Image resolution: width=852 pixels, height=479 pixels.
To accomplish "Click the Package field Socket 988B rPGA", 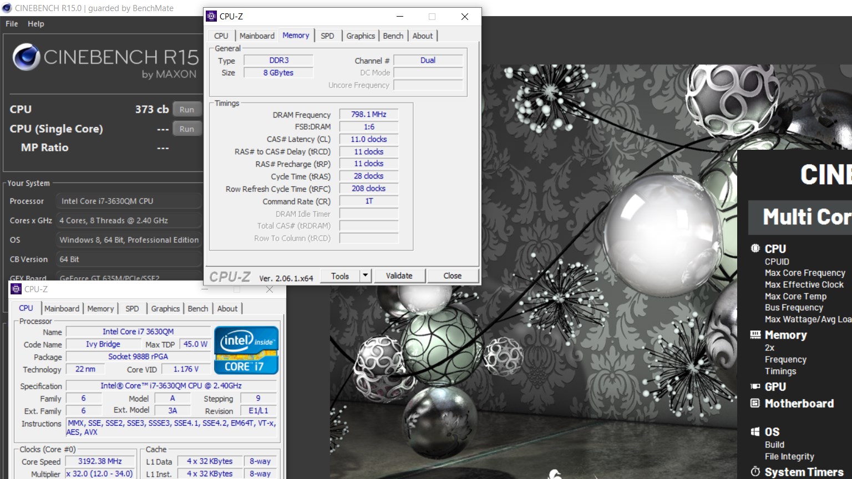I will (138, 356).
